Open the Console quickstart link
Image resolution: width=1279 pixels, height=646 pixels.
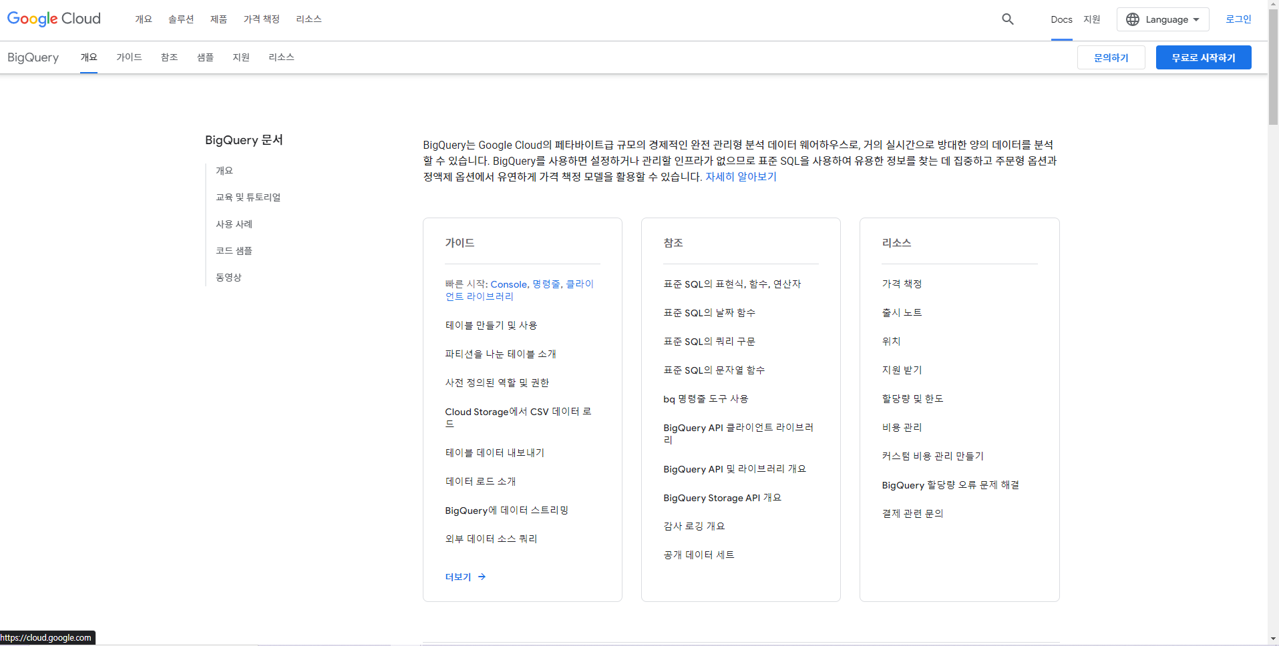pos(509,284)
